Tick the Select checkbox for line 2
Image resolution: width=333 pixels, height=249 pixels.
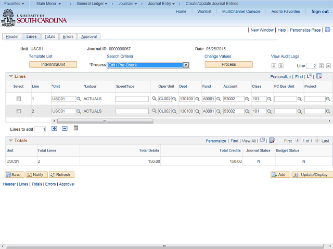click(x=19, y=111)
